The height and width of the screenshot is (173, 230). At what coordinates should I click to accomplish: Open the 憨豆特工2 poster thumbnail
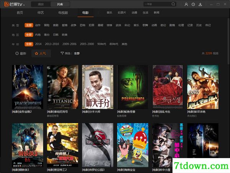(x=62, y=145)
